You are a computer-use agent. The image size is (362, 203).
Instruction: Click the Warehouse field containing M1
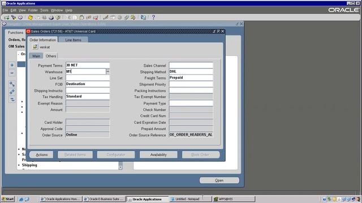85,72
